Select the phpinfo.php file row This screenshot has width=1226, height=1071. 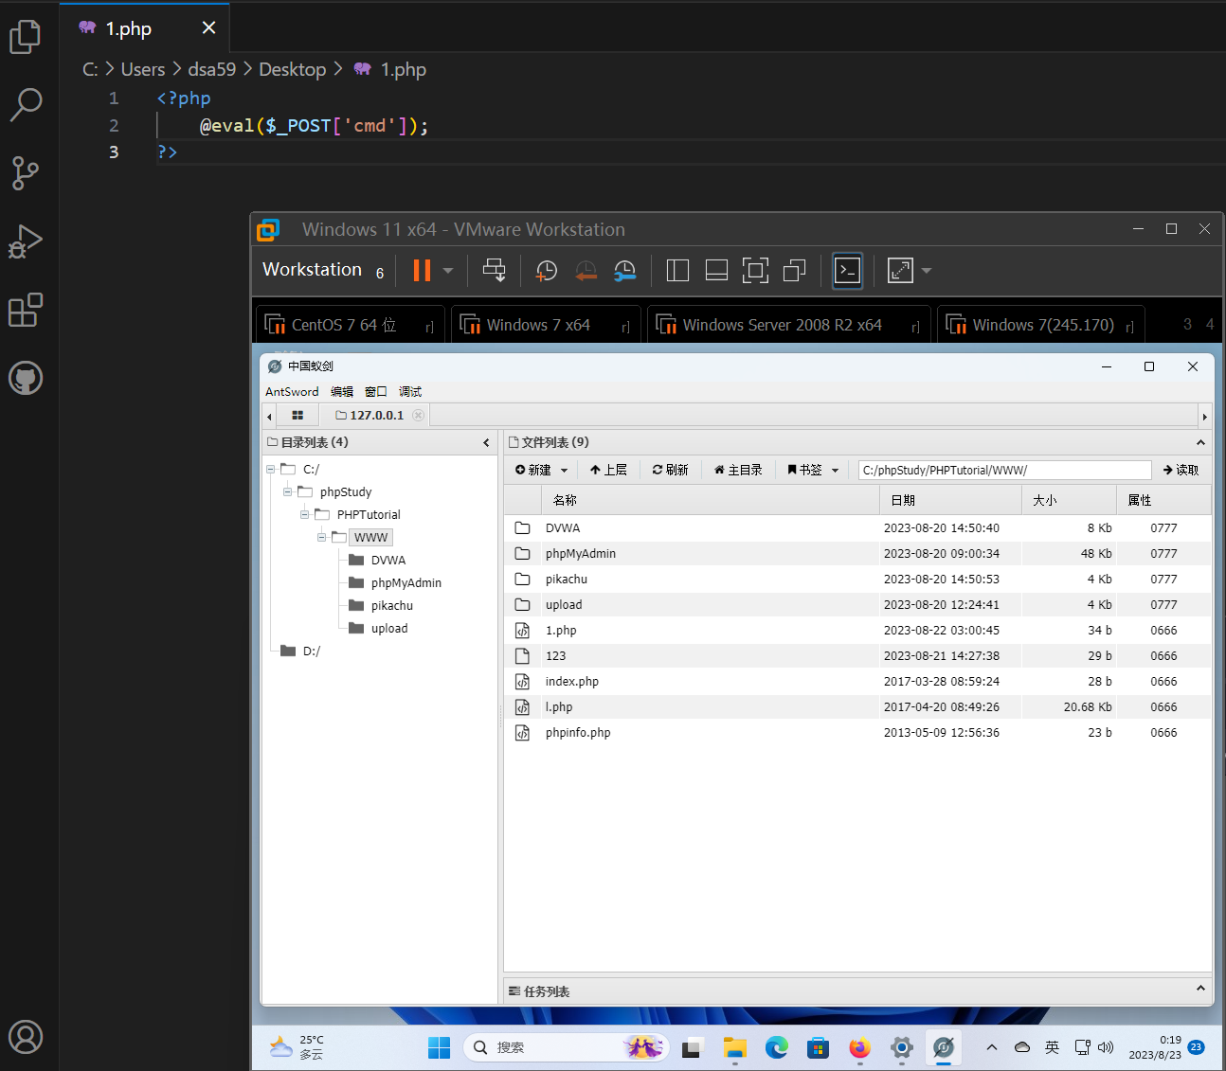tap(857, 732)
